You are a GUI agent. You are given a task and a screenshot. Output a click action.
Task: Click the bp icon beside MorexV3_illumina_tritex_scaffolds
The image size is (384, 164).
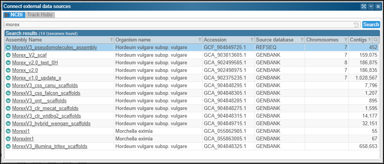[x=8, y=146]
